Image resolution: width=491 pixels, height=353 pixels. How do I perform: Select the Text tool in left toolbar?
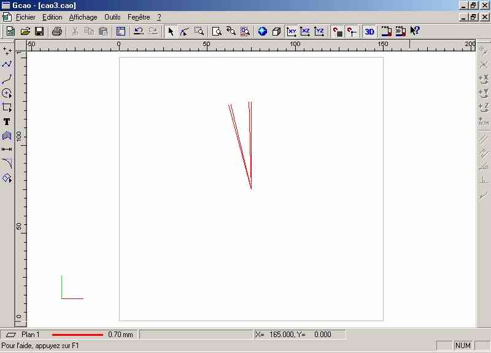click(7, 122)
